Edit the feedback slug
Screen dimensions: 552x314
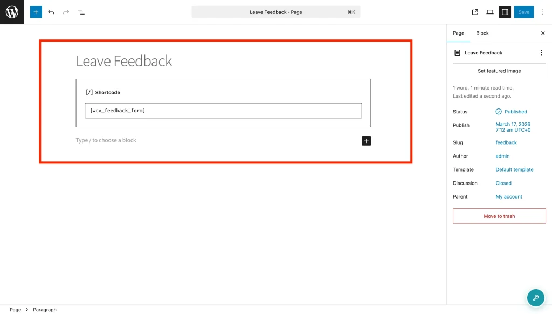506,143
